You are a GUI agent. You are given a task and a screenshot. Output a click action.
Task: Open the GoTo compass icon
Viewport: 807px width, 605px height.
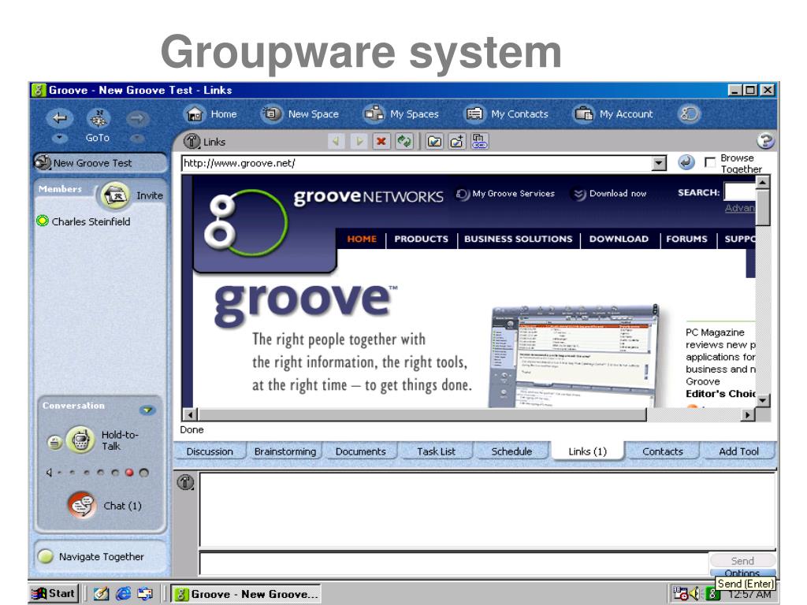[99, 119]
